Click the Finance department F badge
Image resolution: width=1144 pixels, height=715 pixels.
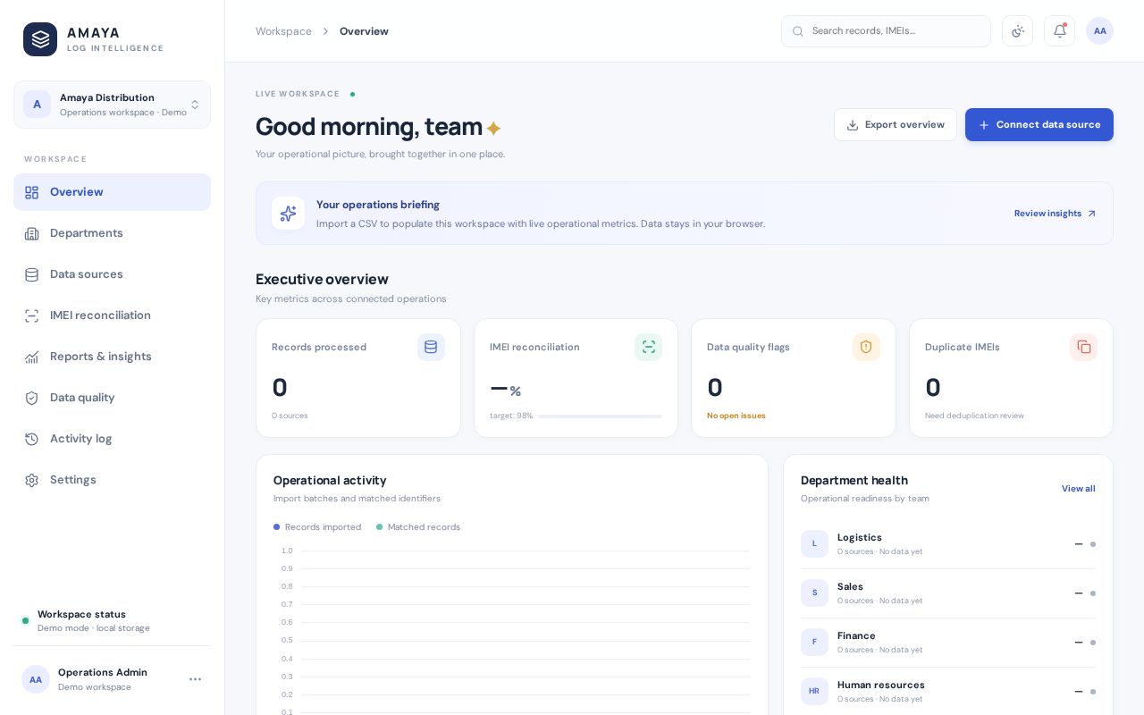point(814,642)
